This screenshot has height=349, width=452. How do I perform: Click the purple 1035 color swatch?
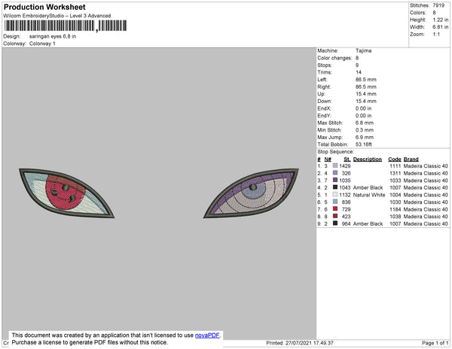(x=335, y=180)
